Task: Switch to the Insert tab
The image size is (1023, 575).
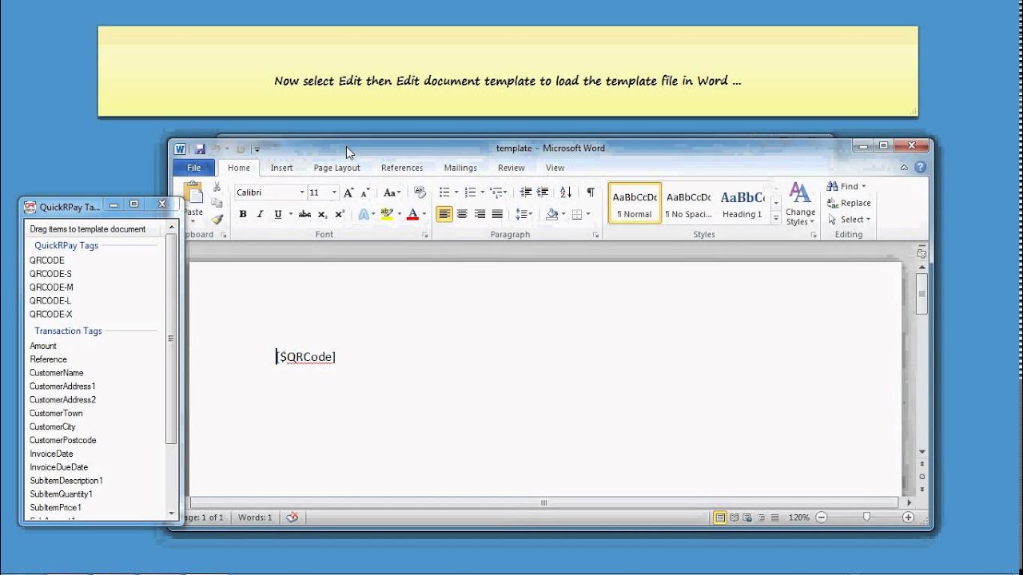Action: [281, 168]
